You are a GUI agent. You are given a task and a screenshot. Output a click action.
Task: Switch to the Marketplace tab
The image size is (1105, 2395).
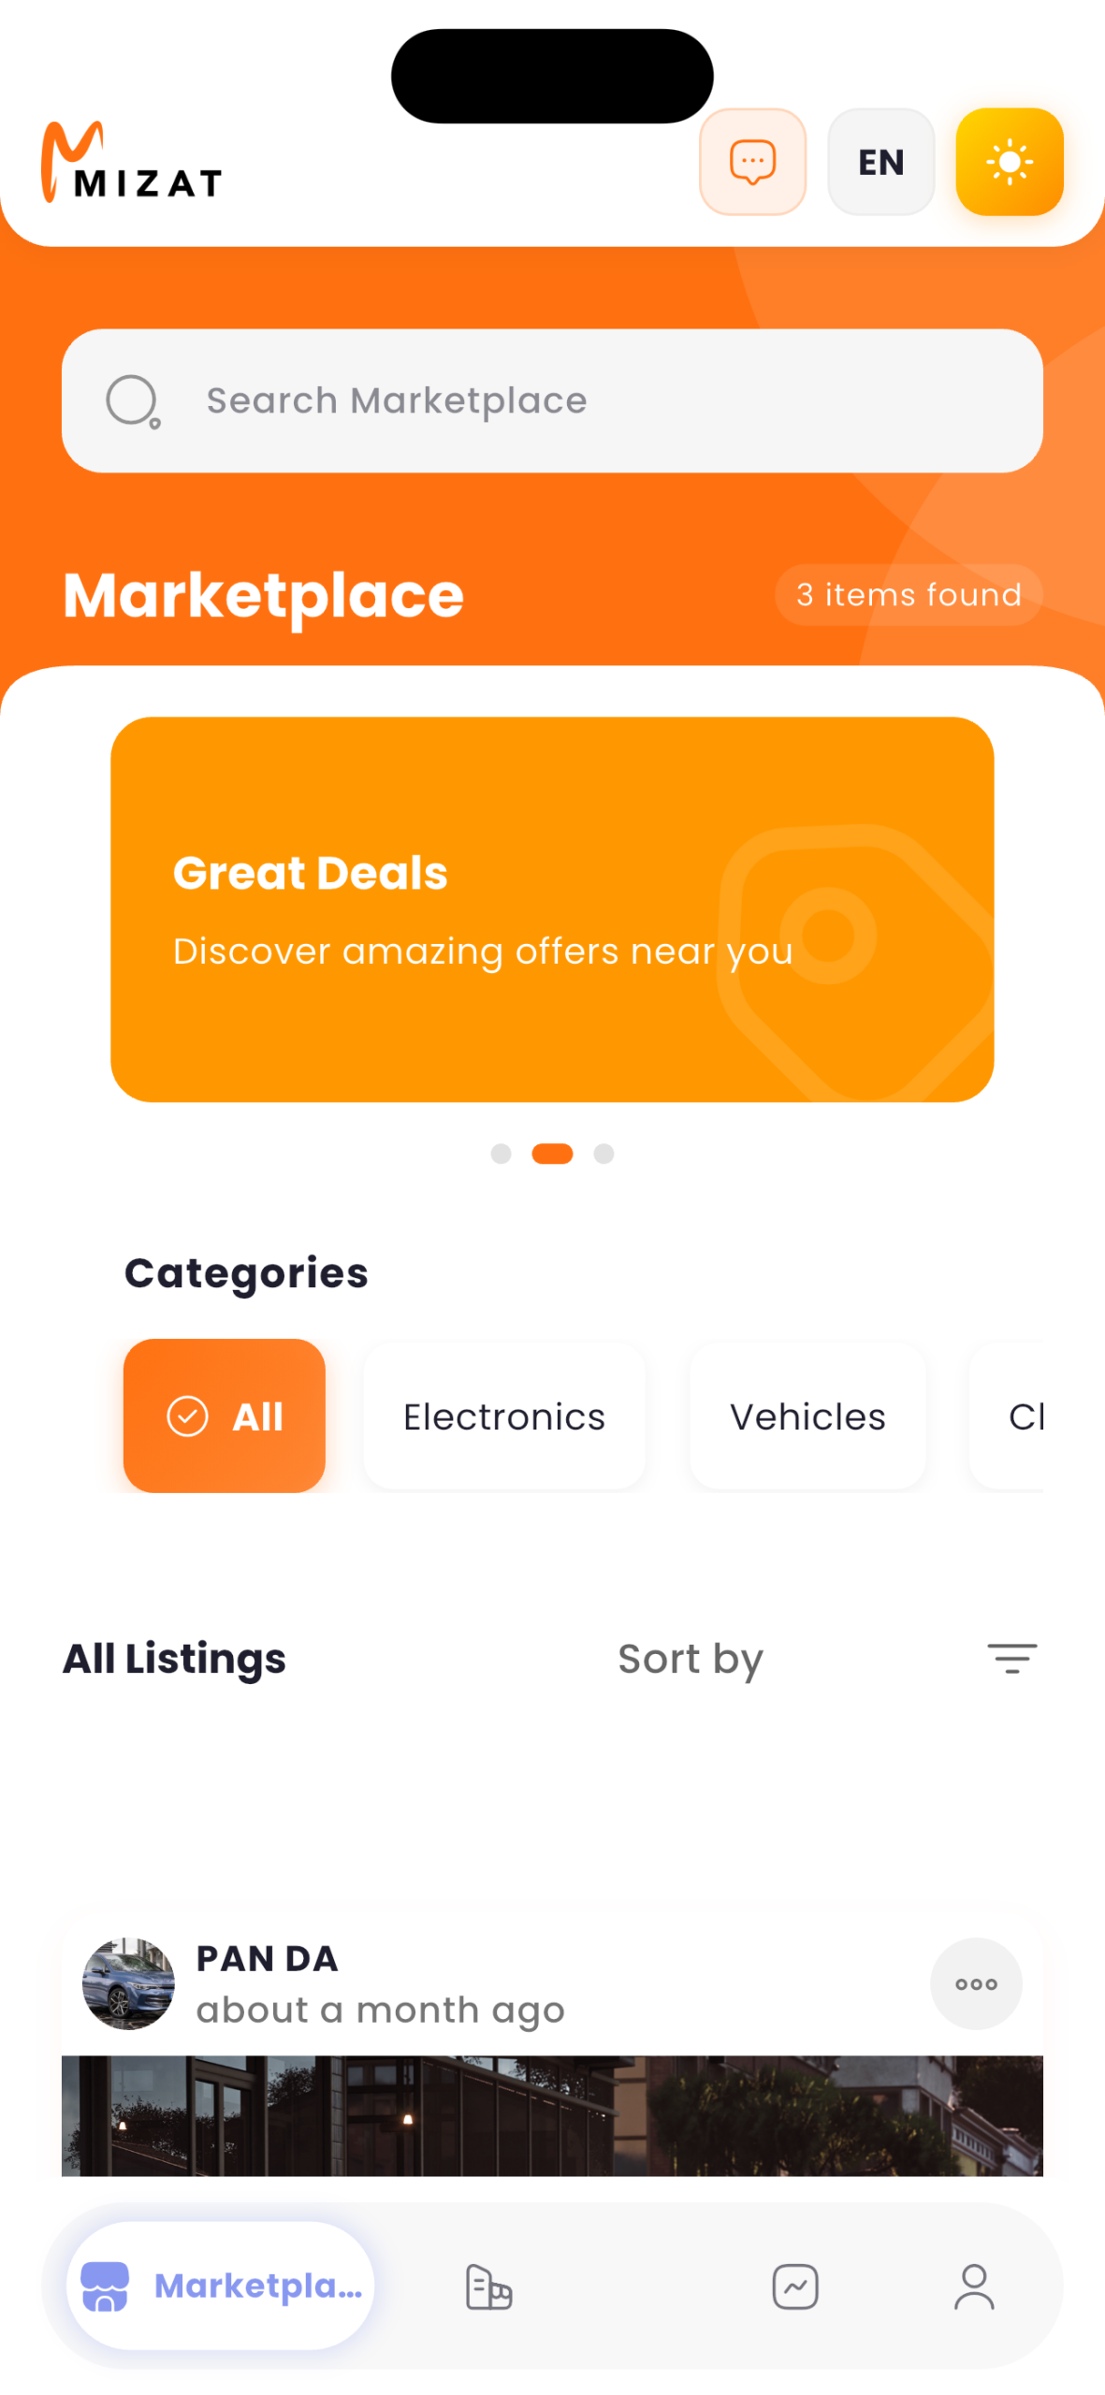pos(220,2285)
